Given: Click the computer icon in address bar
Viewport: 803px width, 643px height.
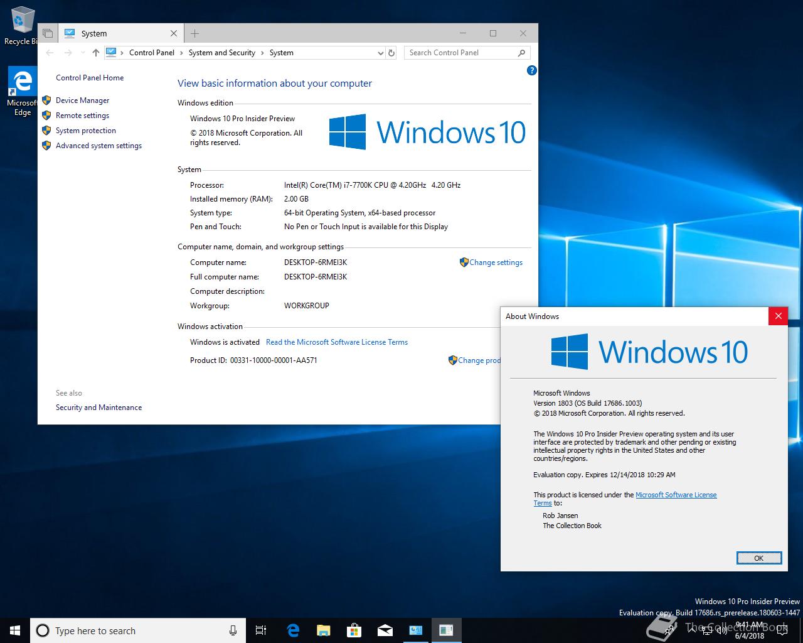Looking at the screenshot, I should coord(111,53).
